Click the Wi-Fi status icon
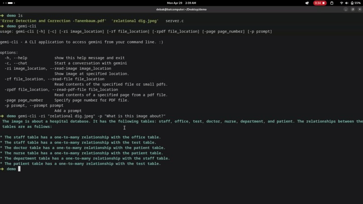 pyautogui.click(x=341, y=3)
